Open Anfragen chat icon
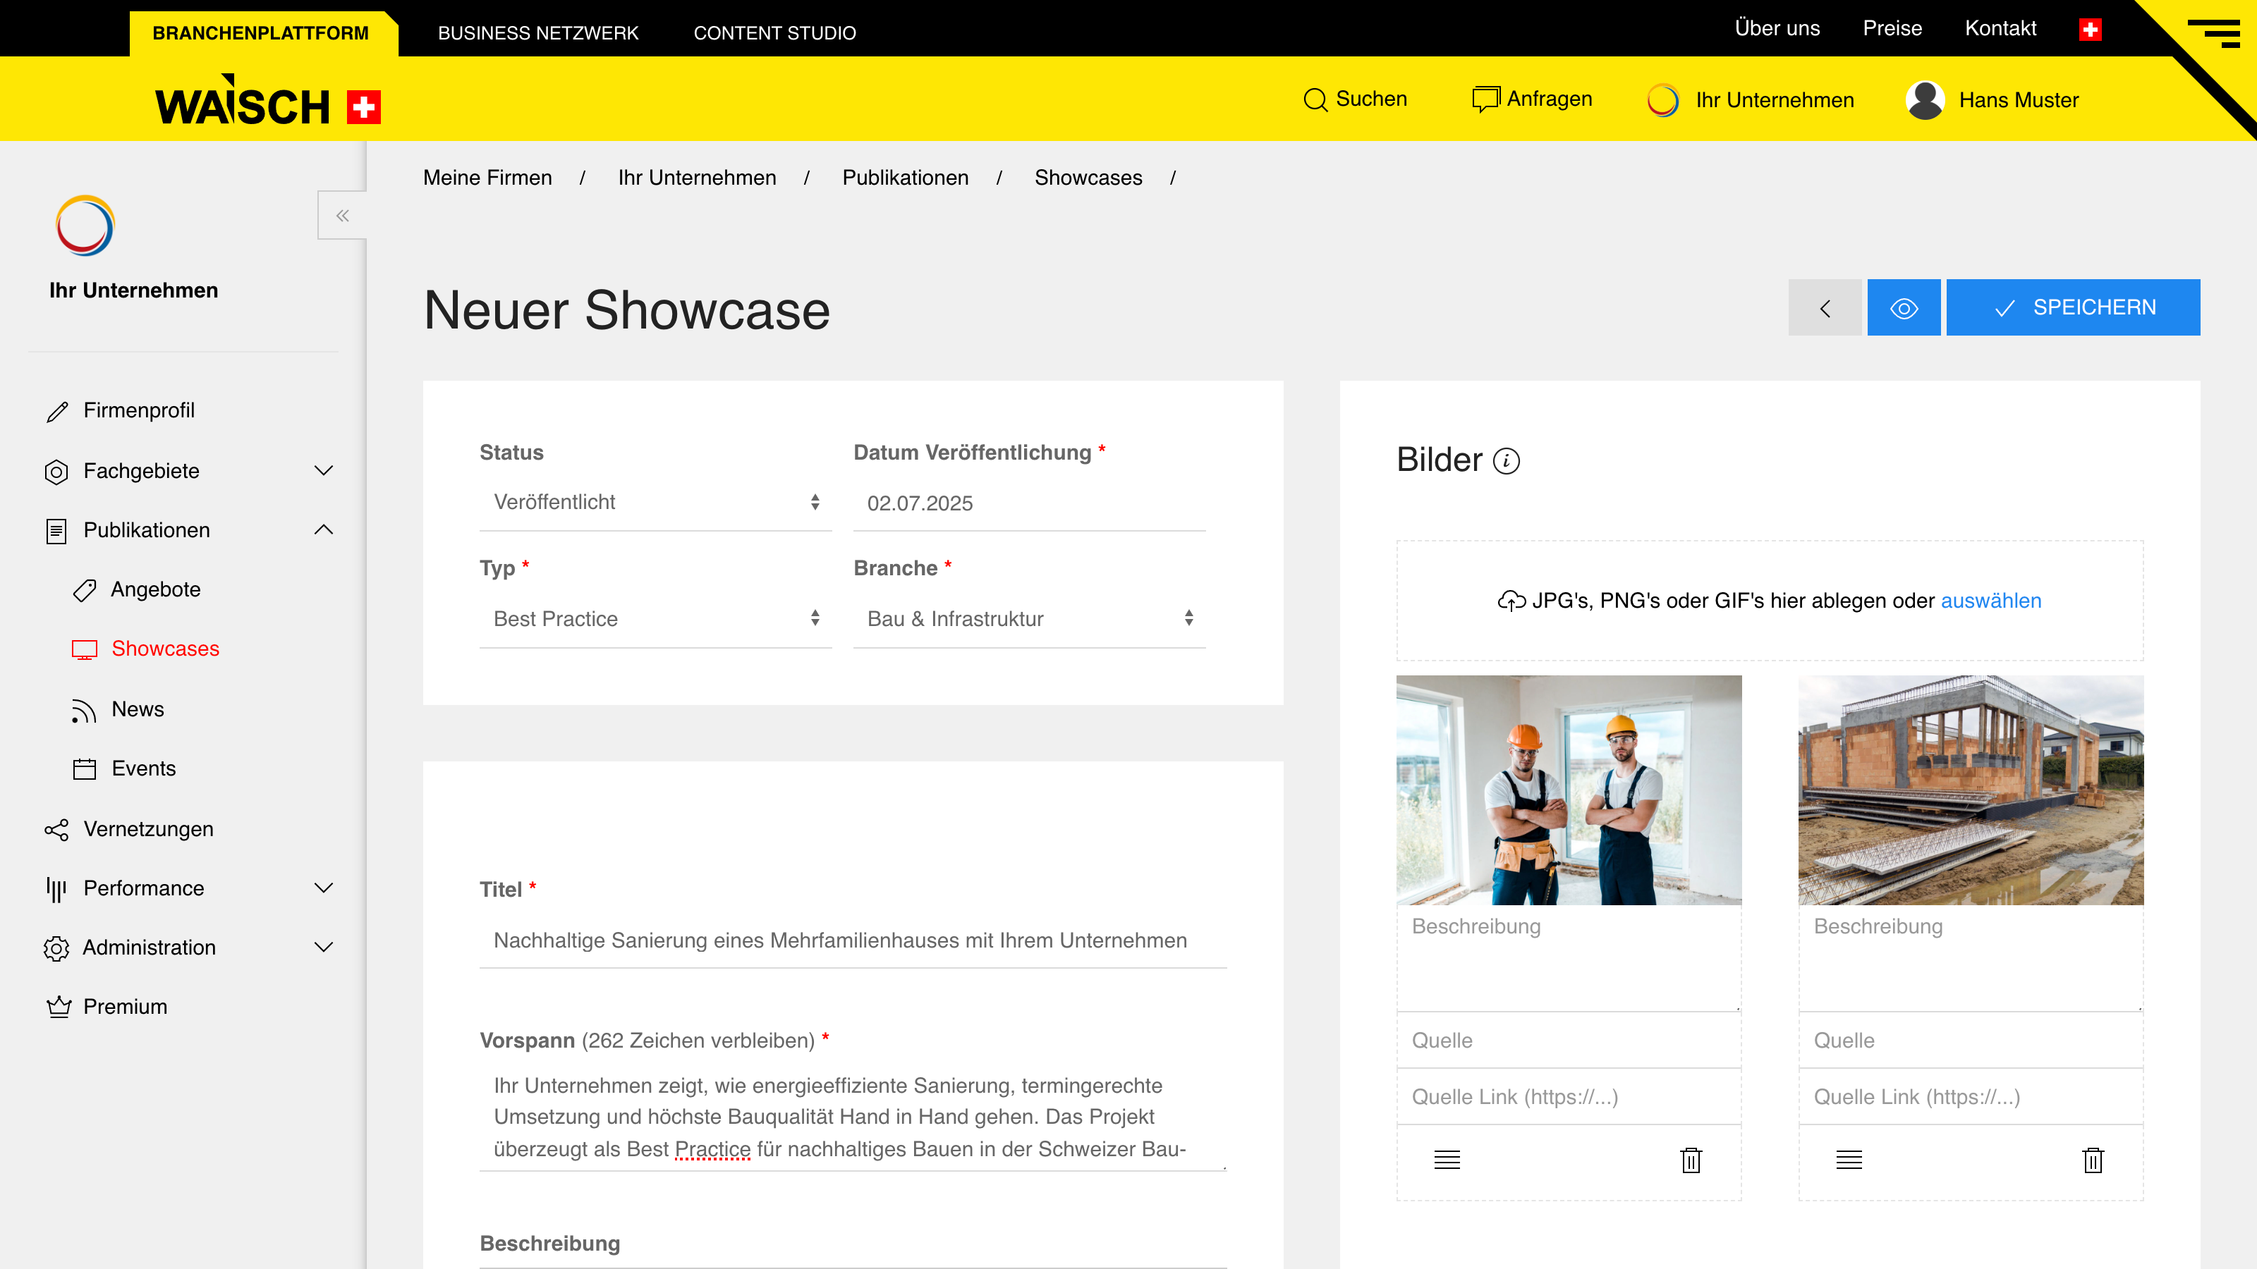 (1486, 99)
